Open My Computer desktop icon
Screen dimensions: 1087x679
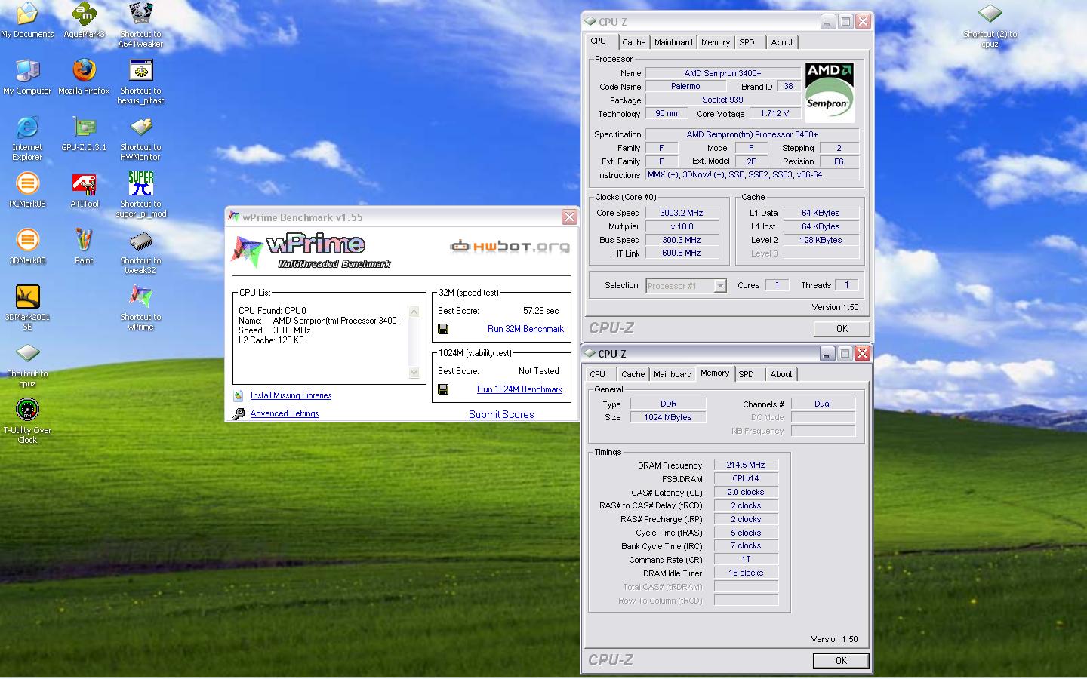(27, 76)
